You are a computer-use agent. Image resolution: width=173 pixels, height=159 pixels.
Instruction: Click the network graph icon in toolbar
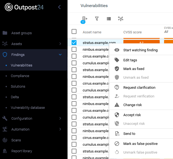click(121, 19)
